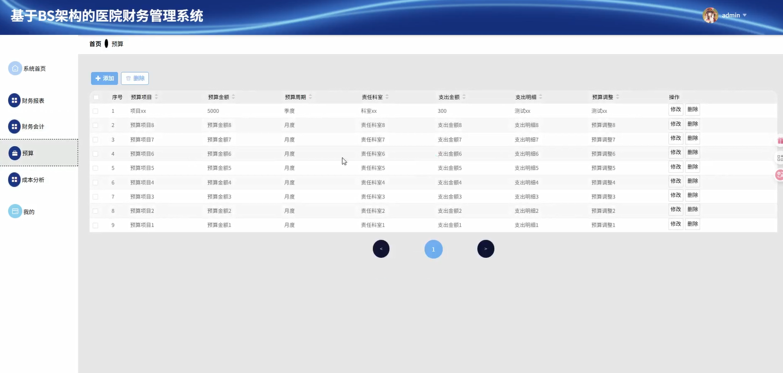Screen dimensions: 783x373
Task: Check the row for 项目xx
Action: tap(95, 111)
